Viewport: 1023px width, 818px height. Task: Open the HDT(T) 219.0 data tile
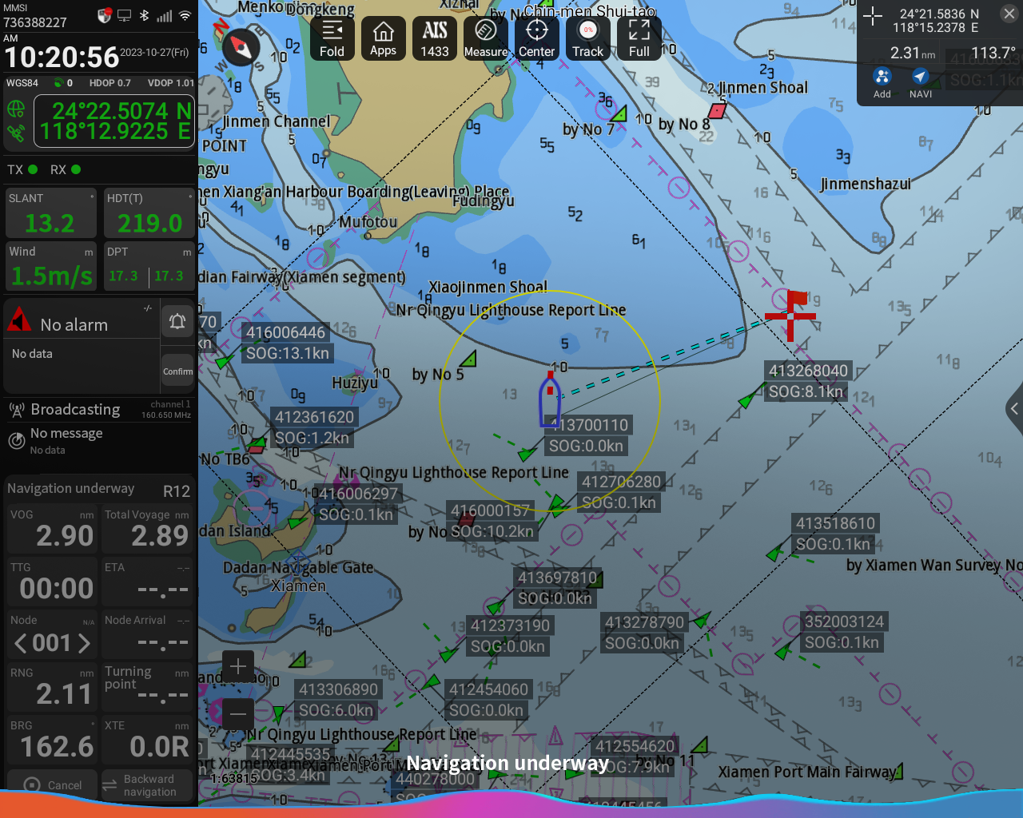[x=149, y=213]
